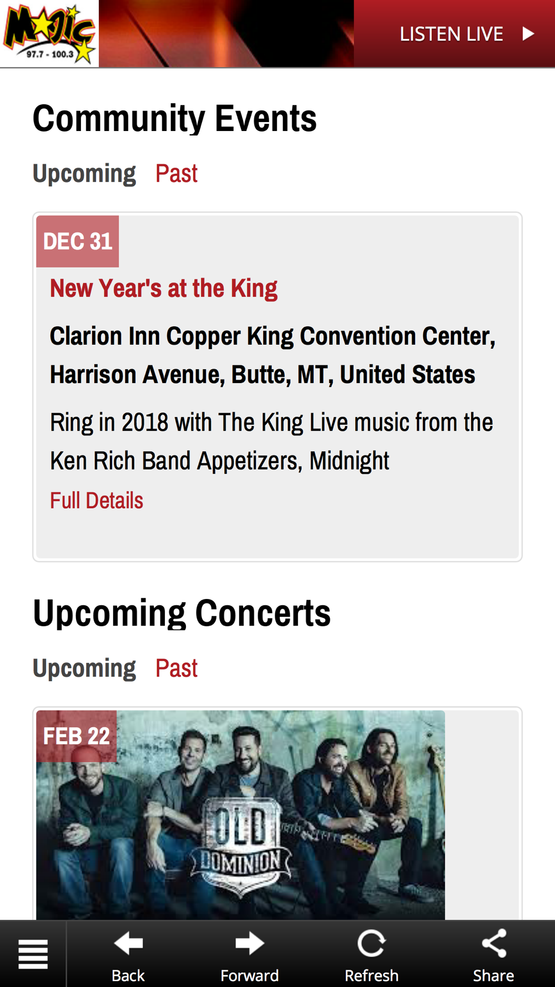The width and height of the screenshot is (555, 987).
Task: Click the Clarion Inn Copper King venue address
Action: click(273, 355)
